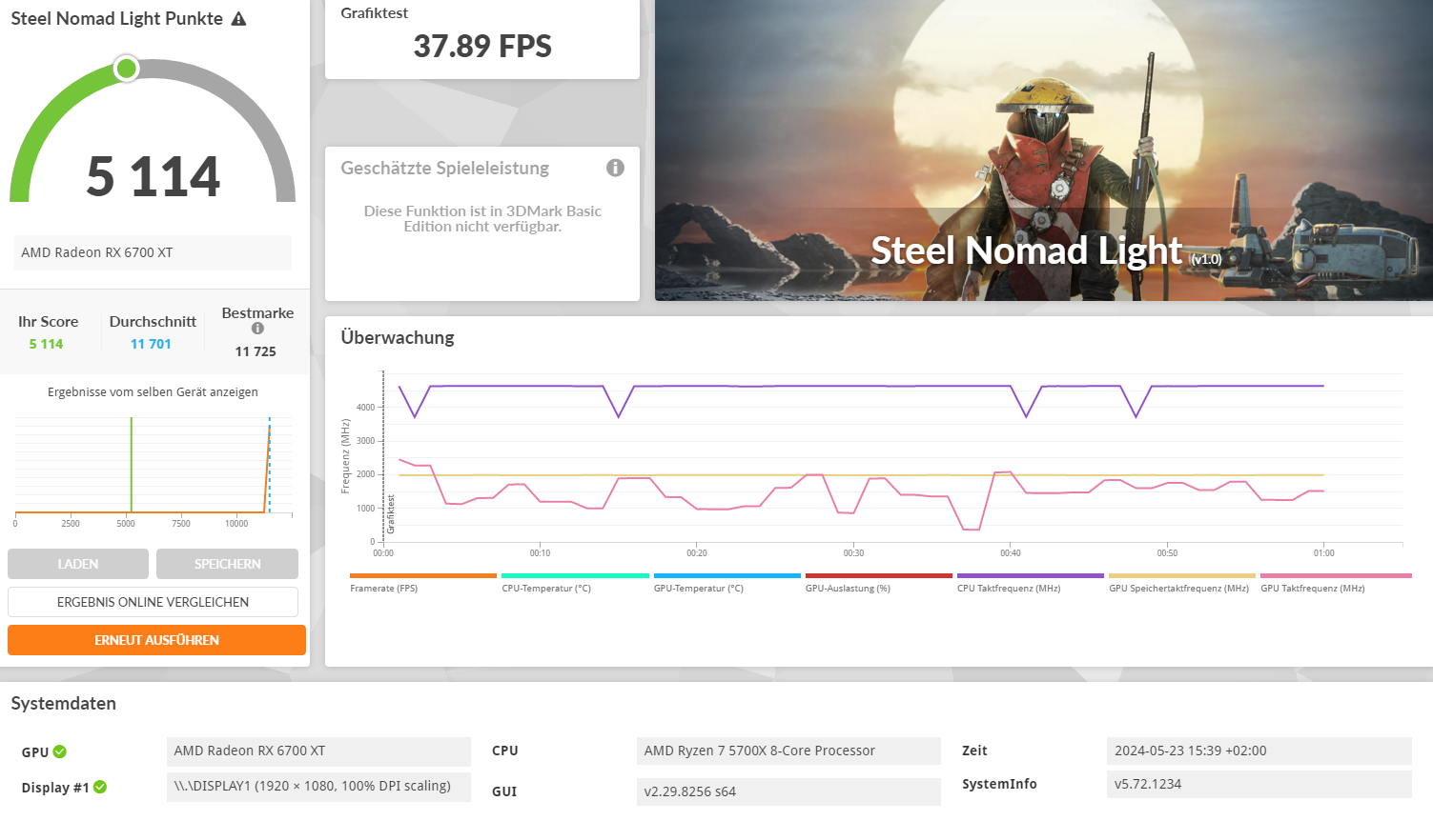Click the SPEICHERN button
The image size is (1433, 821).
[x=227, y=564]
